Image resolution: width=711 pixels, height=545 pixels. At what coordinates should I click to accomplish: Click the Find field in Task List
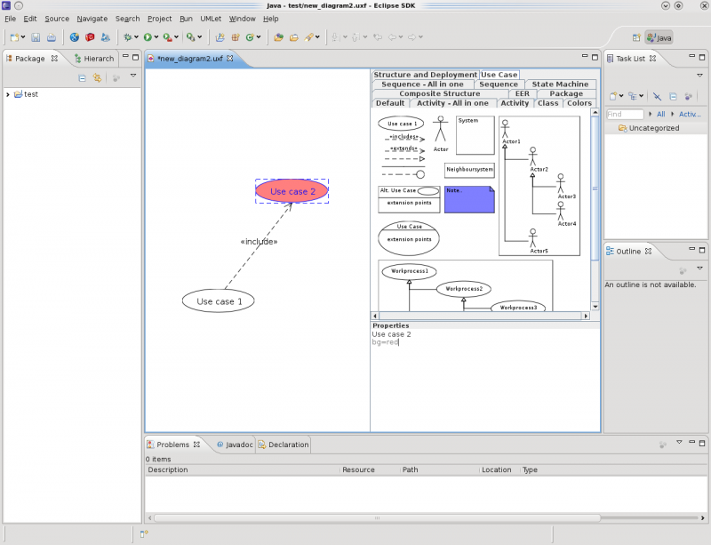(x=625, y=115)
